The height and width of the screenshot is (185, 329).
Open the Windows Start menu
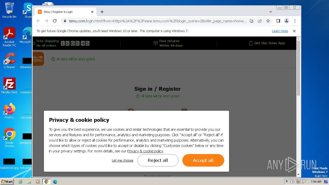7,182
